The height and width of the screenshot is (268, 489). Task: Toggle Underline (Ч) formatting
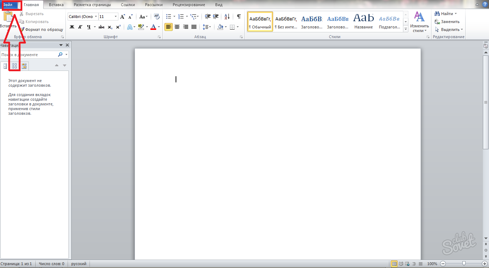(89, 27)
